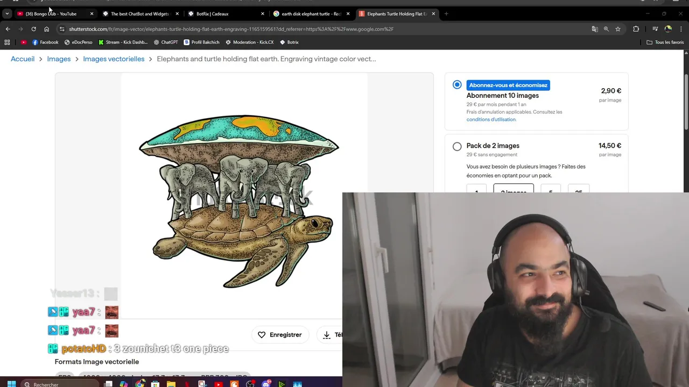Open the ChatGPT bookmark
Viewport: 689px width, 387px height.
click(165, 42)
